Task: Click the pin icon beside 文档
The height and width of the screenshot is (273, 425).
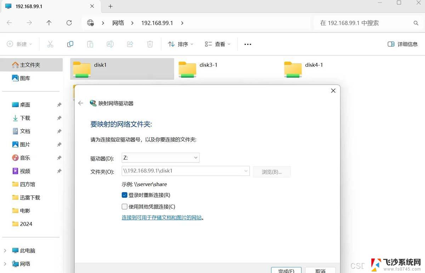Action: coord(59,131)
